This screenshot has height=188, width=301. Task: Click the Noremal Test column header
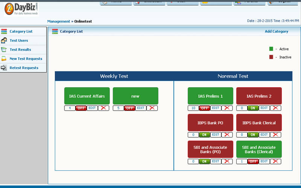[233, 76]
